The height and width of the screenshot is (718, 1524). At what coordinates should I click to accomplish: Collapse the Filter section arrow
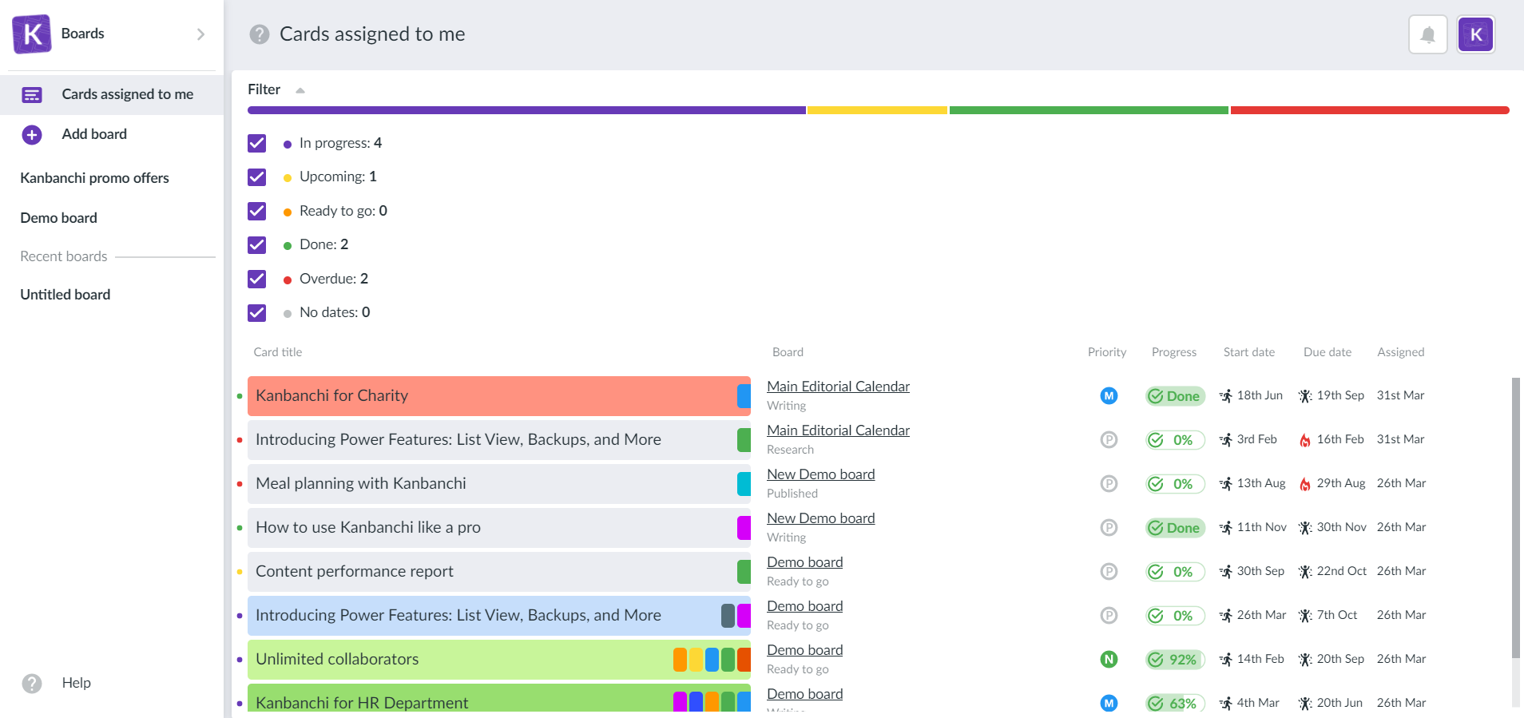[x=300, y=90]
